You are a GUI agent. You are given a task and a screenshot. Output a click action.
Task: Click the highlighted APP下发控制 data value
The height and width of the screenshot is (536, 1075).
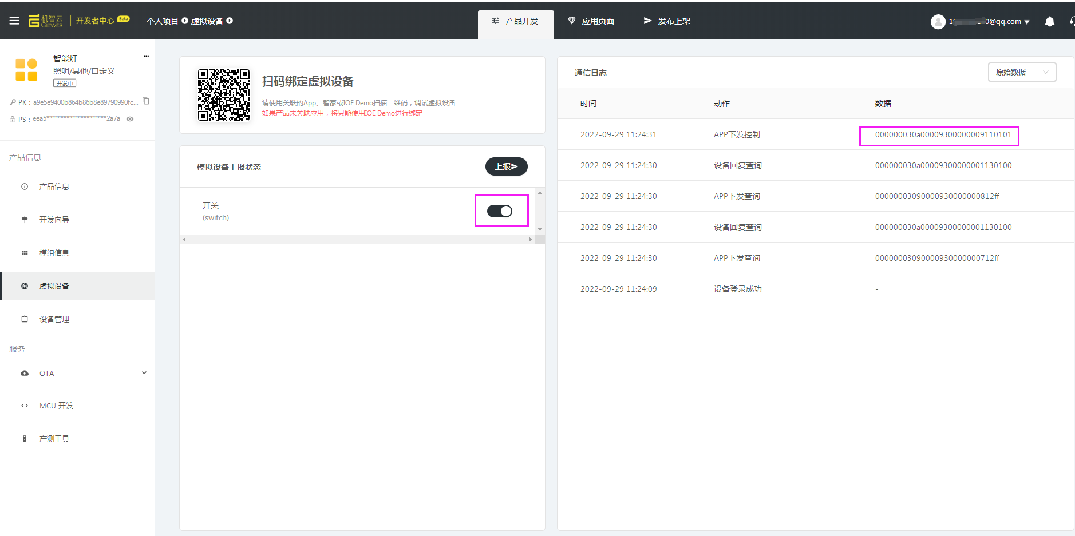[x=939, y=136]
